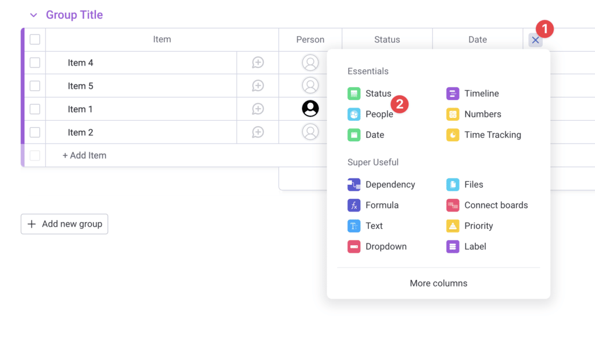This screenshot has height=337, width=595.
Task: Select the People column type icon
Action: 354,114
